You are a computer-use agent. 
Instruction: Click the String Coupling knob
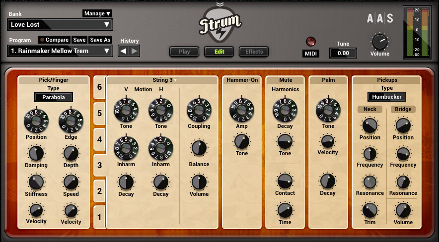click(199, 110)
